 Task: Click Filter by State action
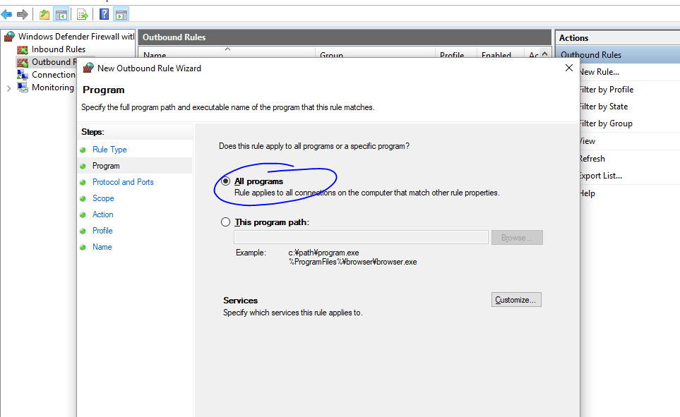604,107
